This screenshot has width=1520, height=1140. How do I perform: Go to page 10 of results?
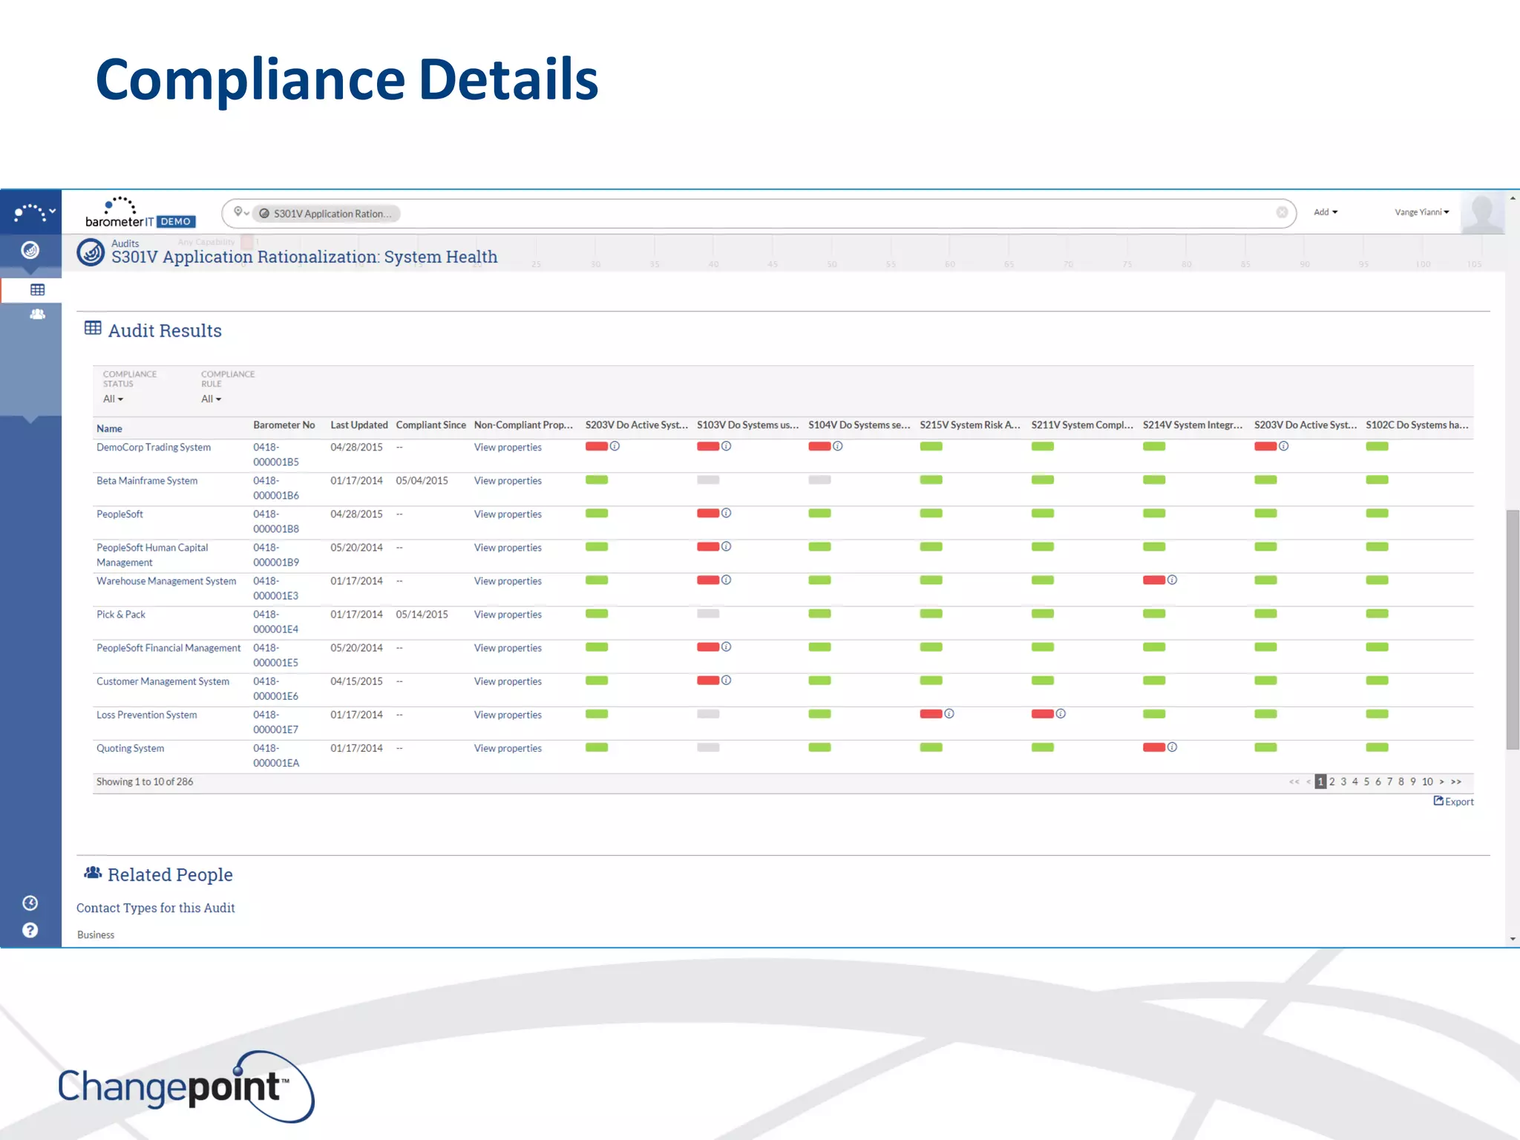click(x=1427, y=782)
